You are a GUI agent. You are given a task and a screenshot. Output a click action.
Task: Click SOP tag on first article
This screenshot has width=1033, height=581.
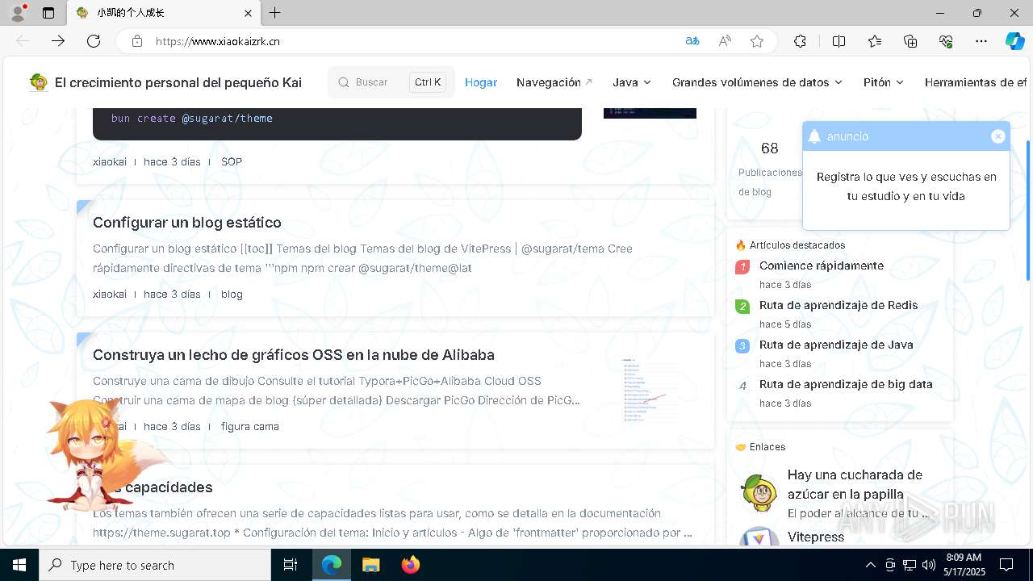tap(232, 161)
